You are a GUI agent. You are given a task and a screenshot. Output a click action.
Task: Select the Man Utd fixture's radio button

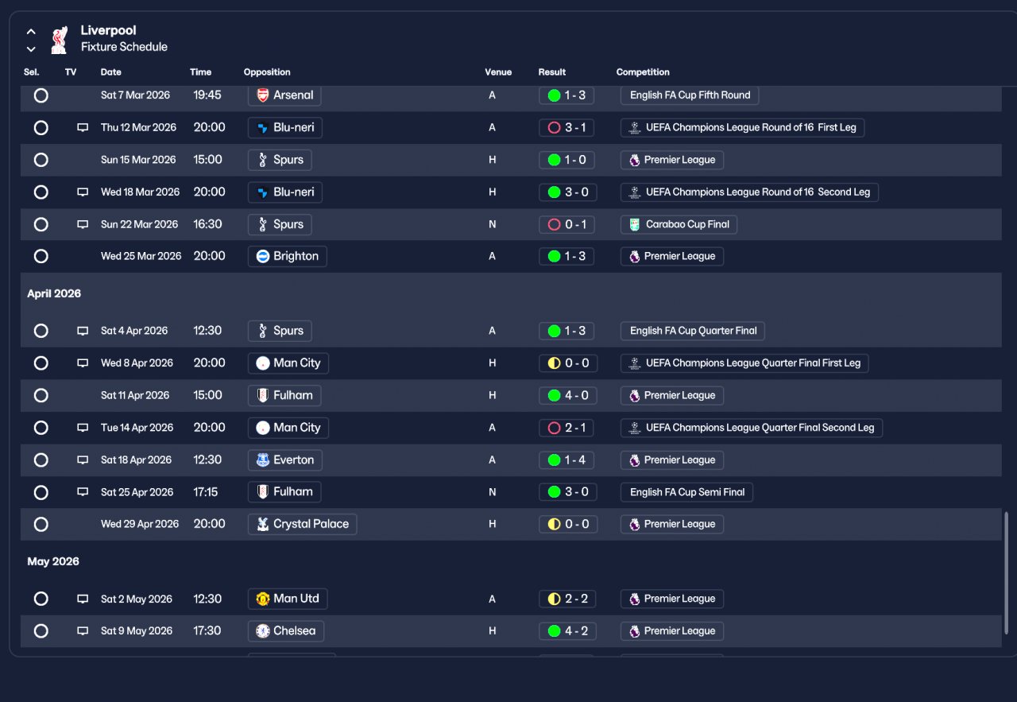[x=41, y=599]
